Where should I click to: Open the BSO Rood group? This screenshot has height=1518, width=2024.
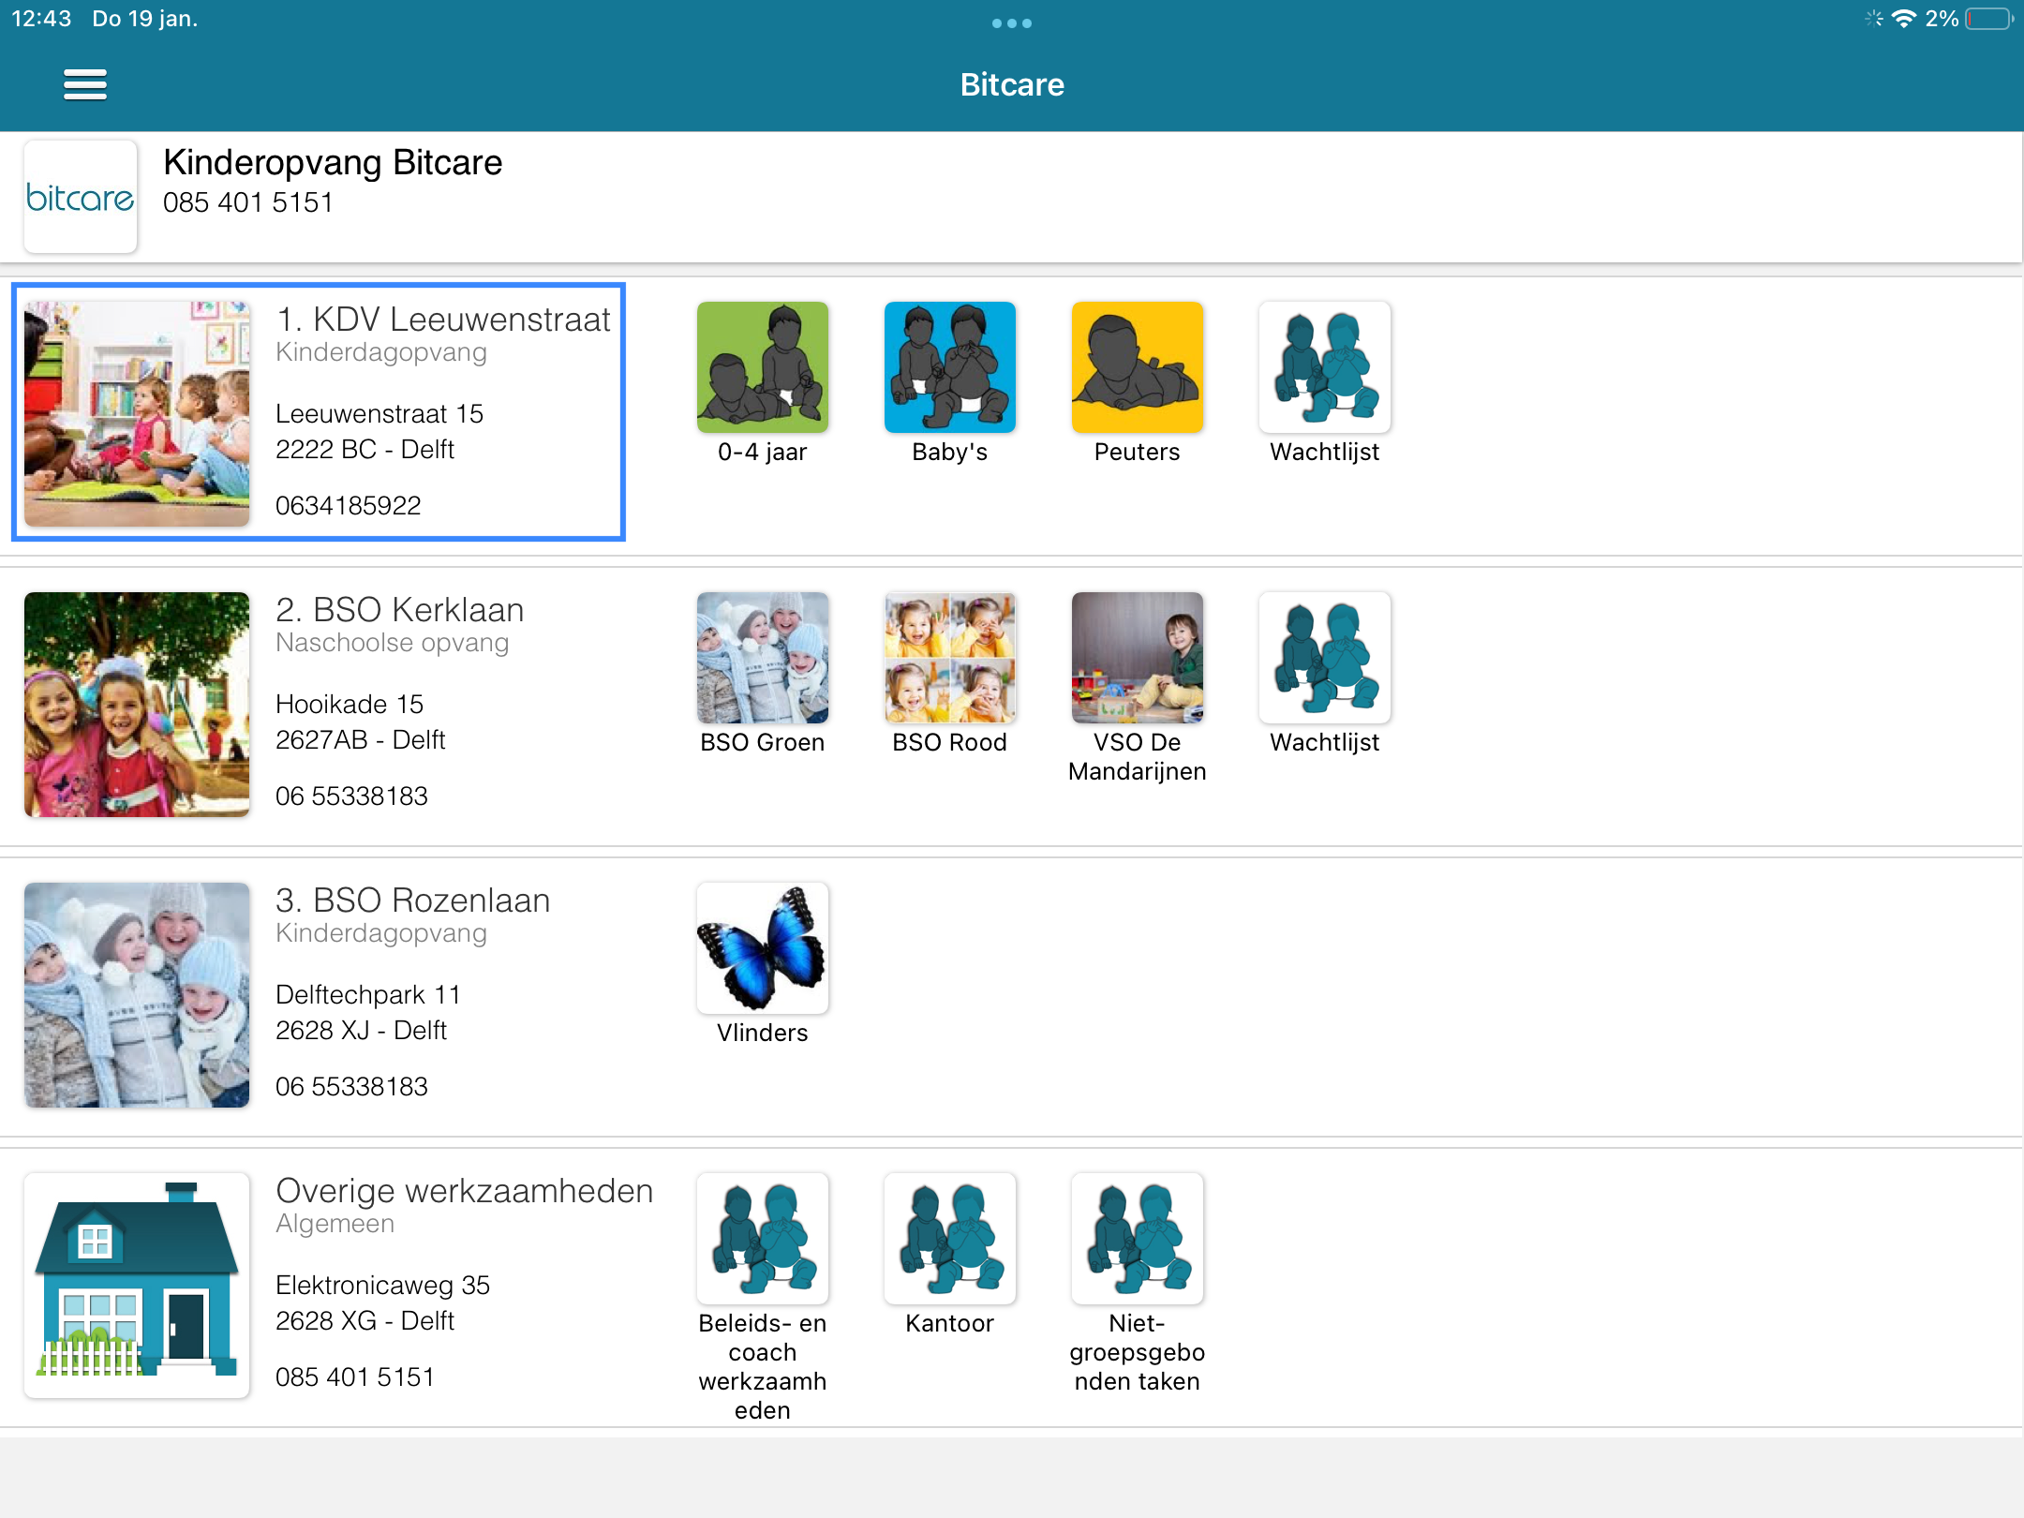pos(949,658)
